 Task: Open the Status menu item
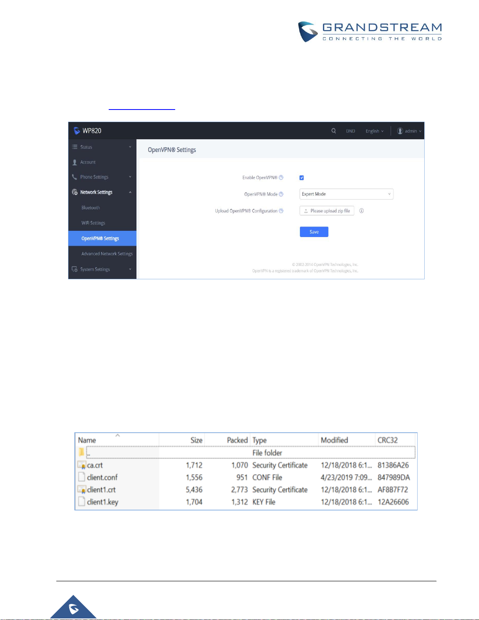click(86, 147)
